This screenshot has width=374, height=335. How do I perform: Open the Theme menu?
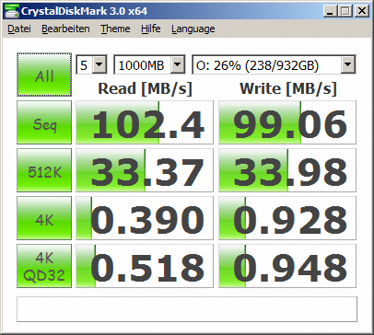pyautogui.click(x=115, y=29)
